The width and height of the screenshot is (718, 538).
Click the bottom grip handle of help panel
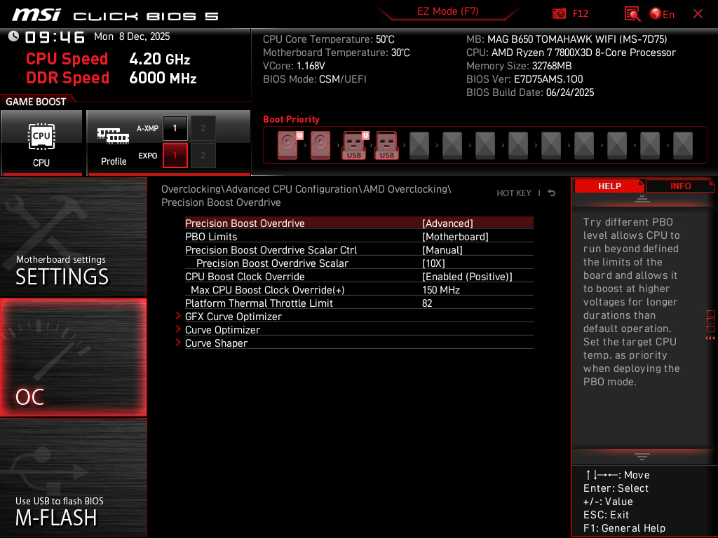point(642,456)
